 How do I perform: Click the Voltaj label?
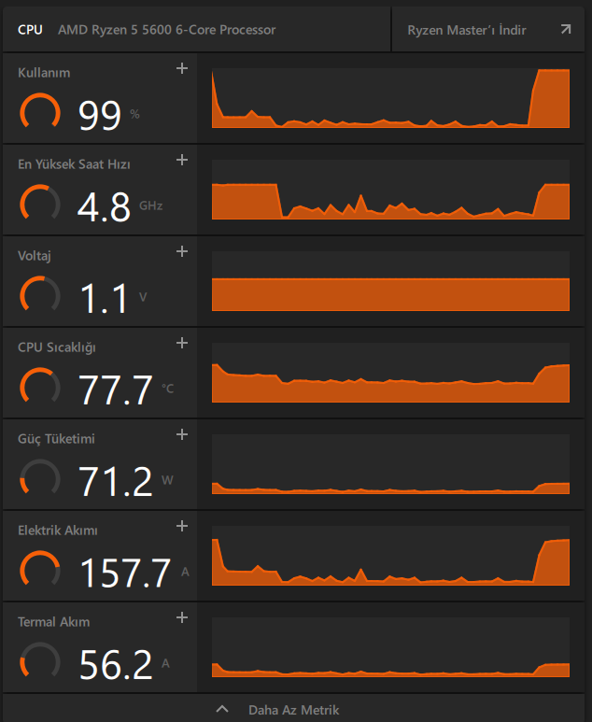[35, 256]
